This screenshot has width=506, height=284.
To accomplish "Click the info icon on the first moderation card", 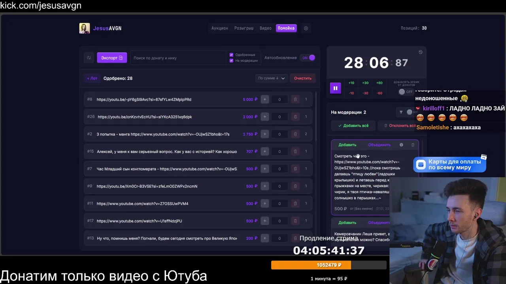I will 401,145.
